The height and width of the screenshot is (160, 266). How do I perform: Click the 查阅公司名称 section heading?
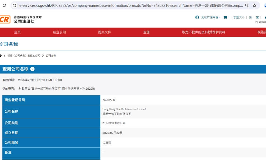pos(15,69)
